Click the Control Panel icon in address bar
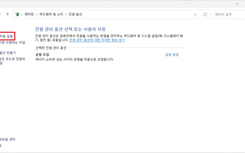 [17, 14]
